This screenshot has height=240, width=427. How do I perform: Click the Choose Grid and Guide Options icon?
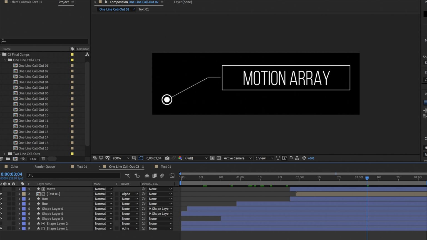pos(135,158)
